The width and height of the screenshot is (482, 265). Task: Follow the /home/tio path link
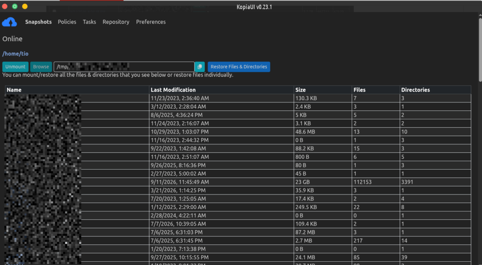pos(16,54)
